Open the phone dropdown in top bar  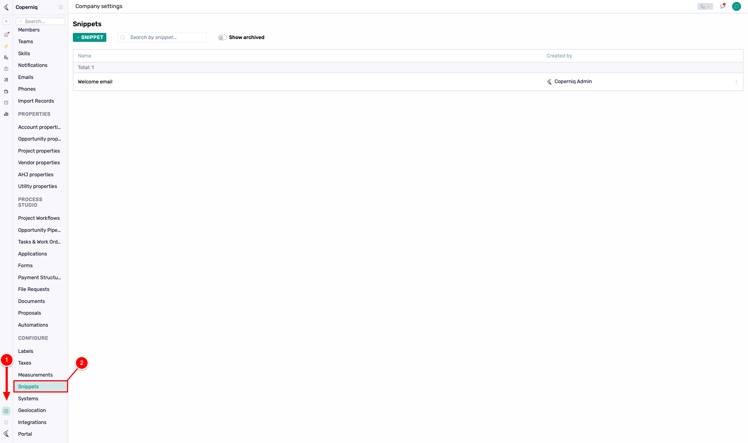click(705, 6)
